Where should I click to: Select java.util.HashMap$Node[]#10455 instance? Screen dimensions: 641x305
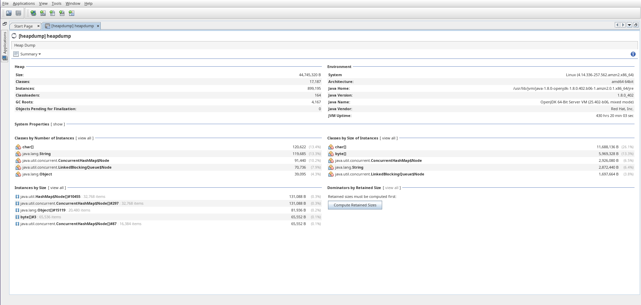click(x=50, y=197)
